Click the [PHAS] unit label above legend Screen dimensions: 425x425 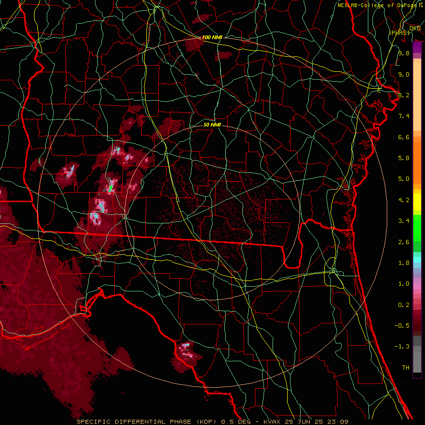pyautogui.click(x=399, y=33)
